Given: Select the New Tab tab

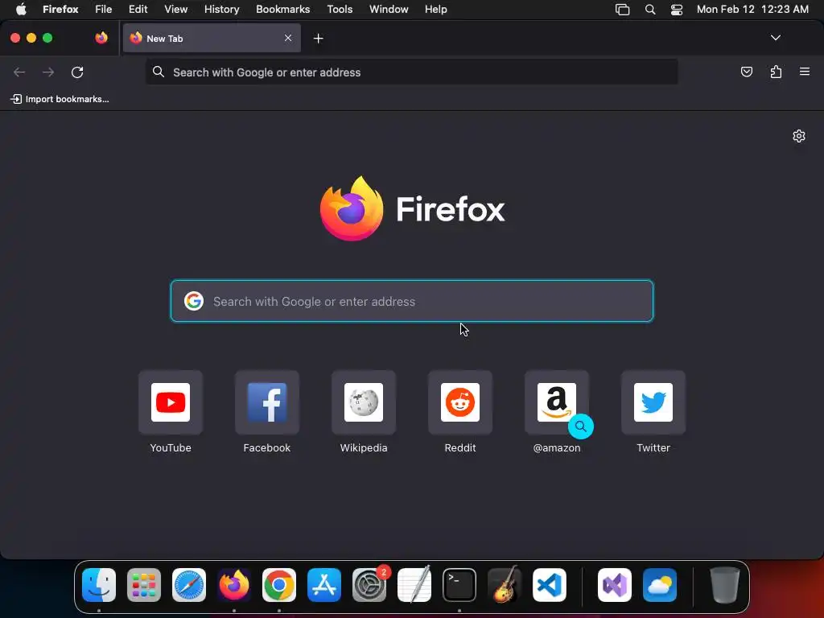Looking at the screenshot, I should coord(212,38).
